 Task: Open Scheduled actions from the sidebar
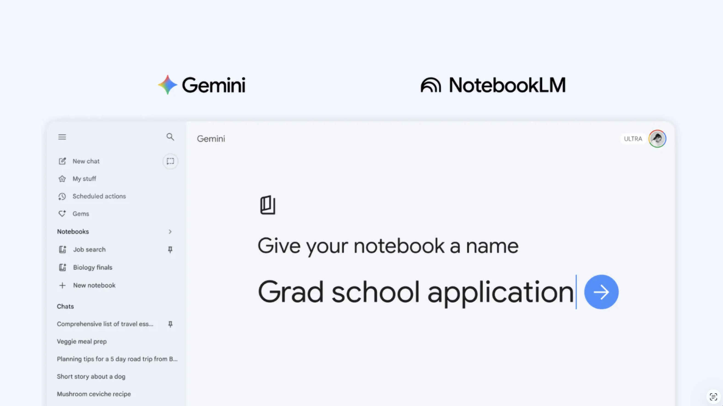[x=99, y=196]
